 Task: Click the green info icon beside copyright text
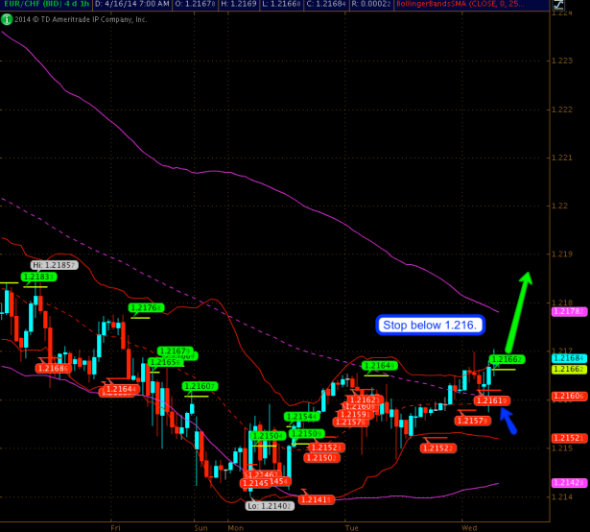pyautogui.click(x=6, y=18)
